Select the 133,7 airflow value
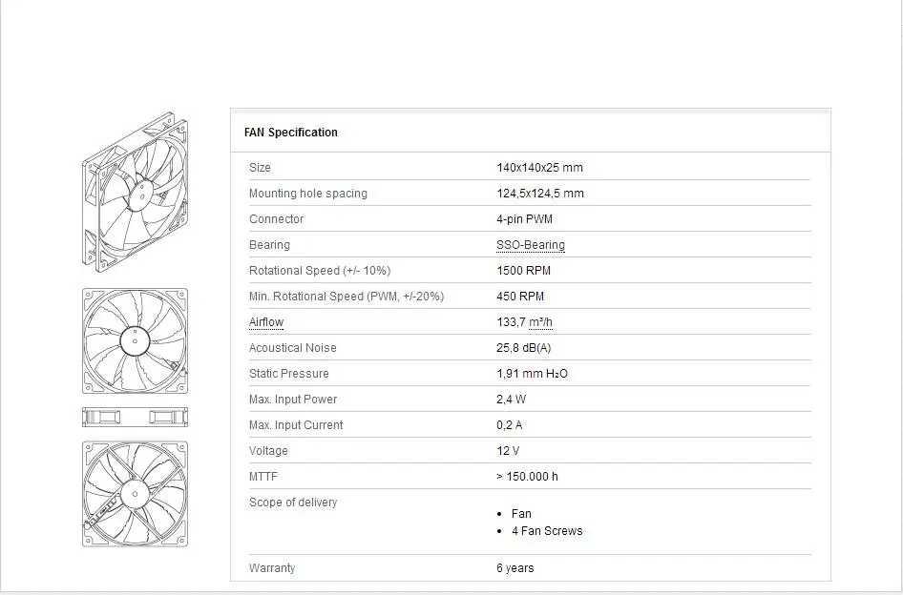 (511, 322)
